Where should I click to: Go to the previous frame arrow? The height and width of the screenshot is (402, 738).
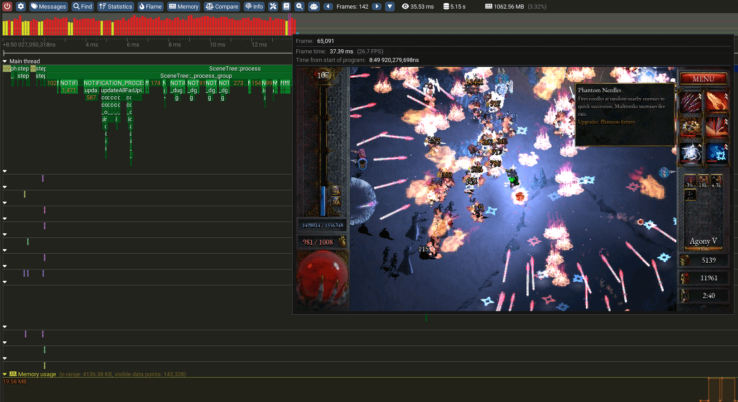pyautogui.click(x=328, y=6)
